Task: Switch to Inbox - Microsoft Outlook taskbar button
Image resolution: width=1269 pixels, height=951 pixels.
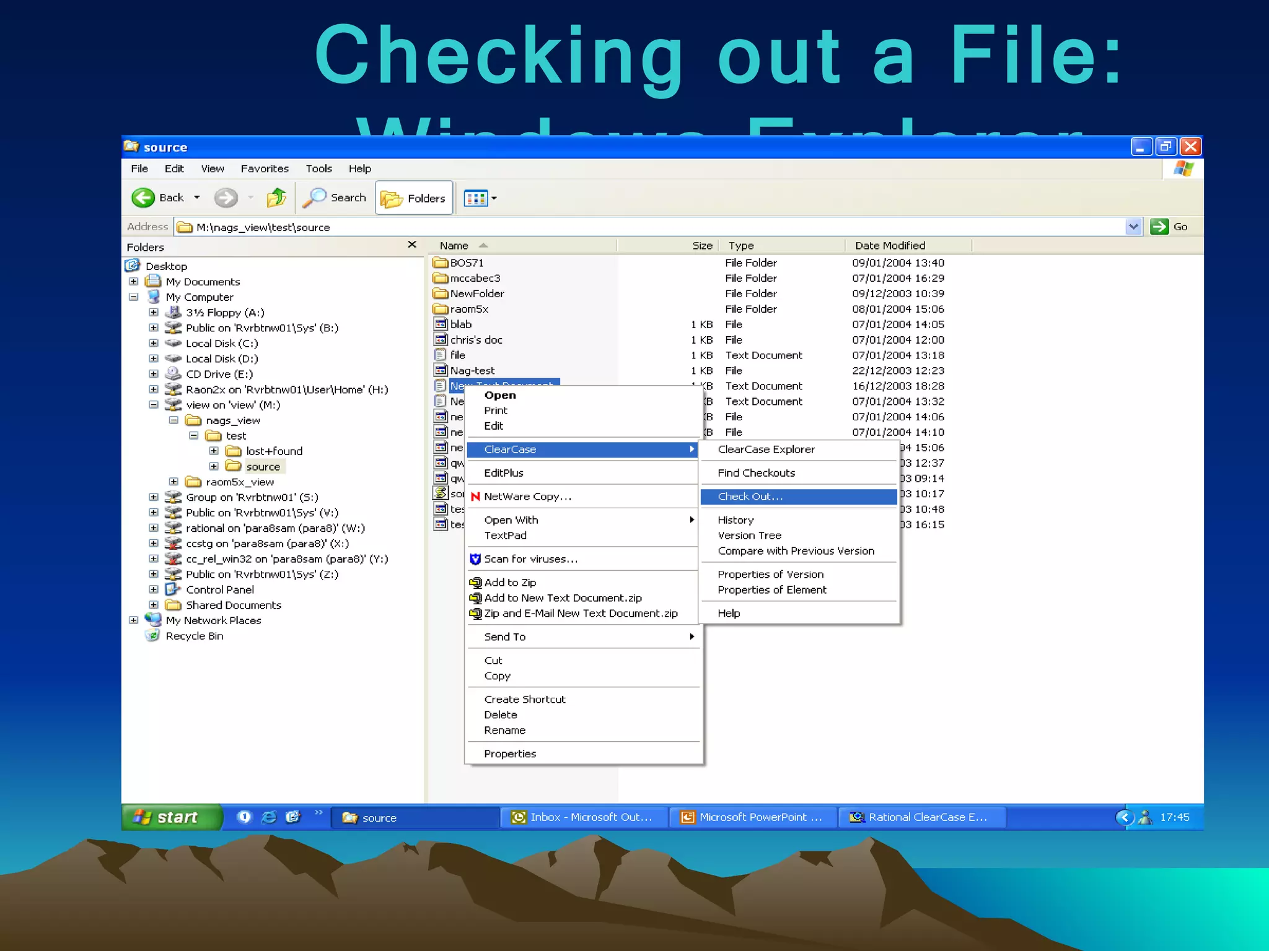Action: click(x=585, y=817)
